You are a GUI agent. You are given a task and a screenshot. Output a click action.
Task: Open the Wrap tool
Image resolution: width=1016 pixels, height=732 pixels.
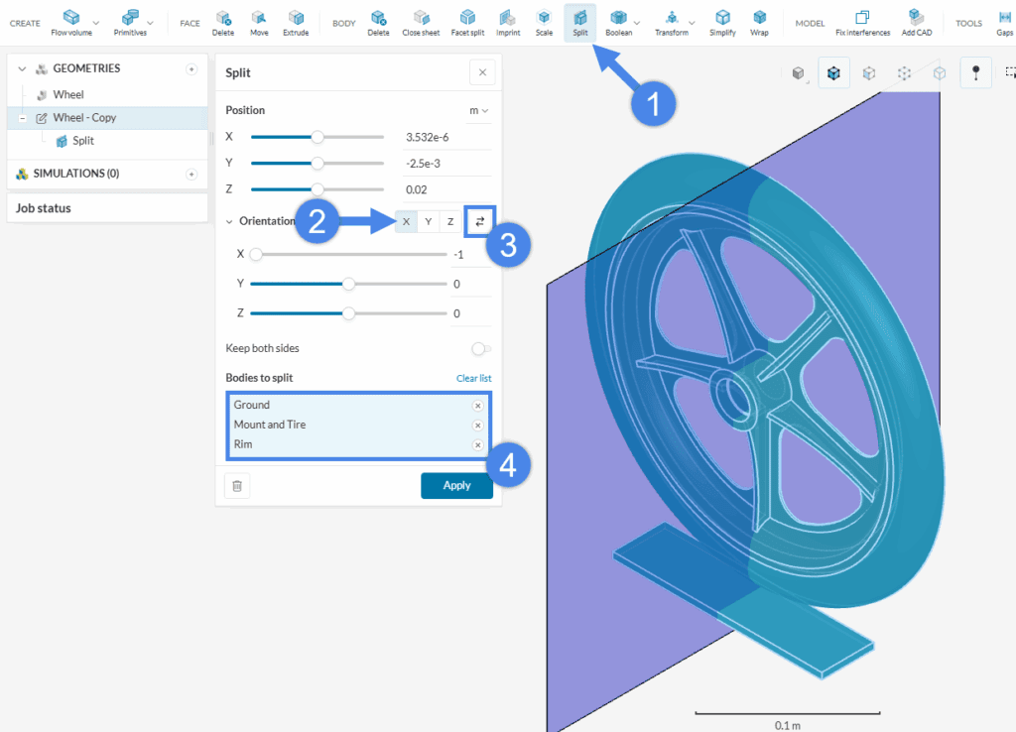[x=760, y=18]
